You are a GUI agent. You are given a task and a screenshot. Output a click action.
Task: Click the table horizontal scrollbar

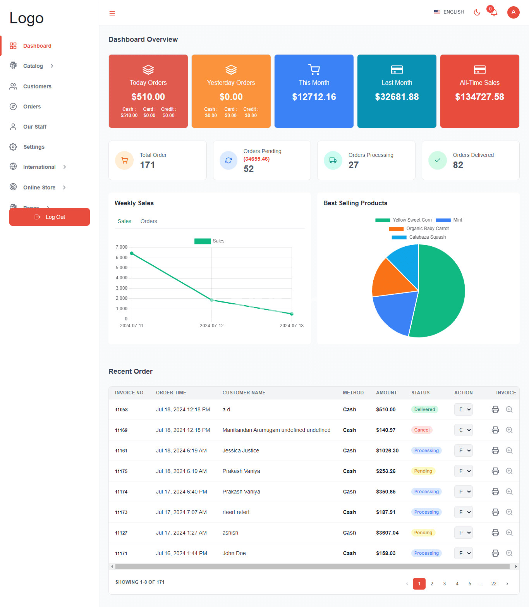312,566
